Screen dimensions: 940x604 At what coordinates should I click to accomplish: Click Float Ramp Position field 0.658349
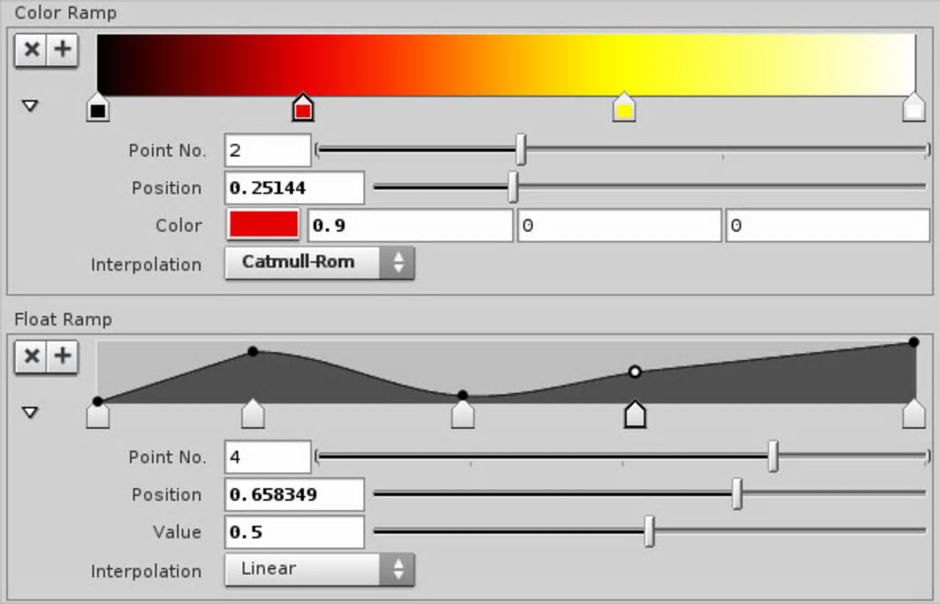(294, 495)
